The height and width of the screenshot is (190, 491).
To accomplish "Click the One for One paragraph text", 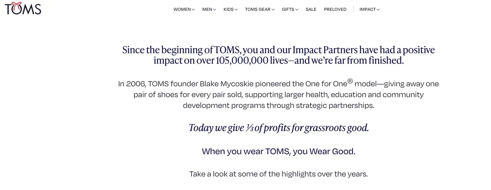I will click(x=278, y=94).
